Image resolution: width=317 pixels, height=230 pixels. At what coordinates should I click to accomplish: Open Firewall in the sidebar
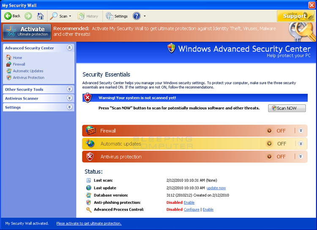pos(19,64)
